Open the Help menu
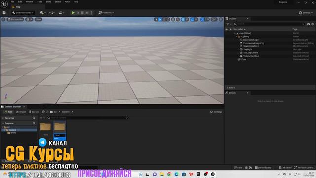 click(x=76, y=2)
